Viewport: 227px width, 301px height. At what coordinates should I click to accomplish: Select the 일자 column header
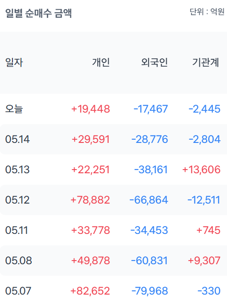pos(14,62)
